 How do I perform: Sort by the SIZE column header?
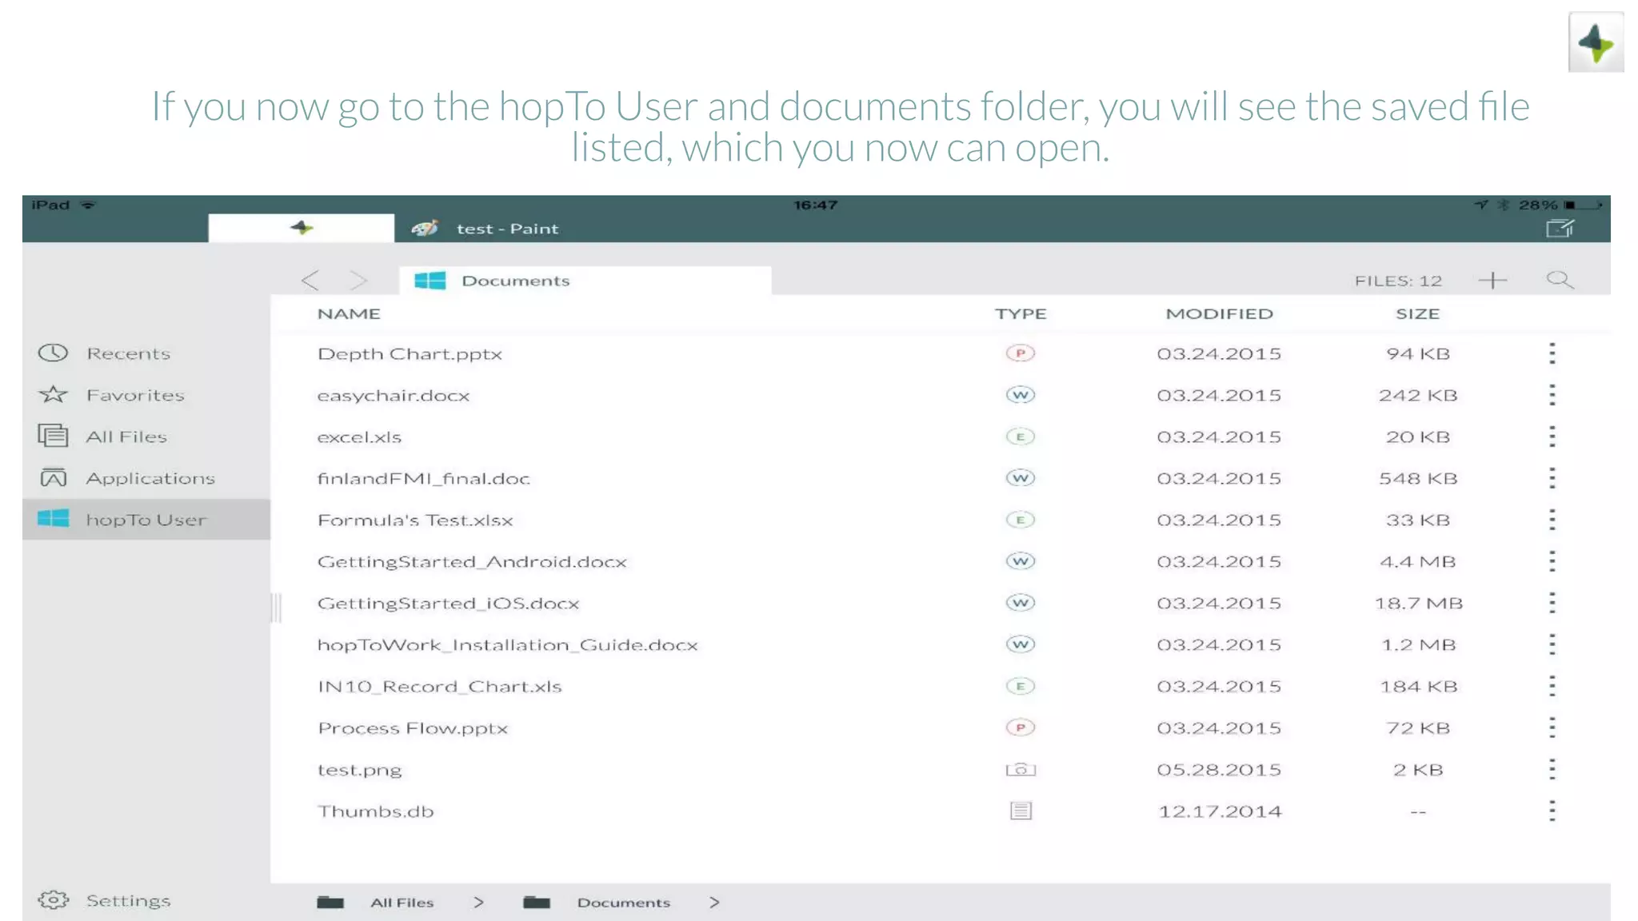[x=1417, y=313]
